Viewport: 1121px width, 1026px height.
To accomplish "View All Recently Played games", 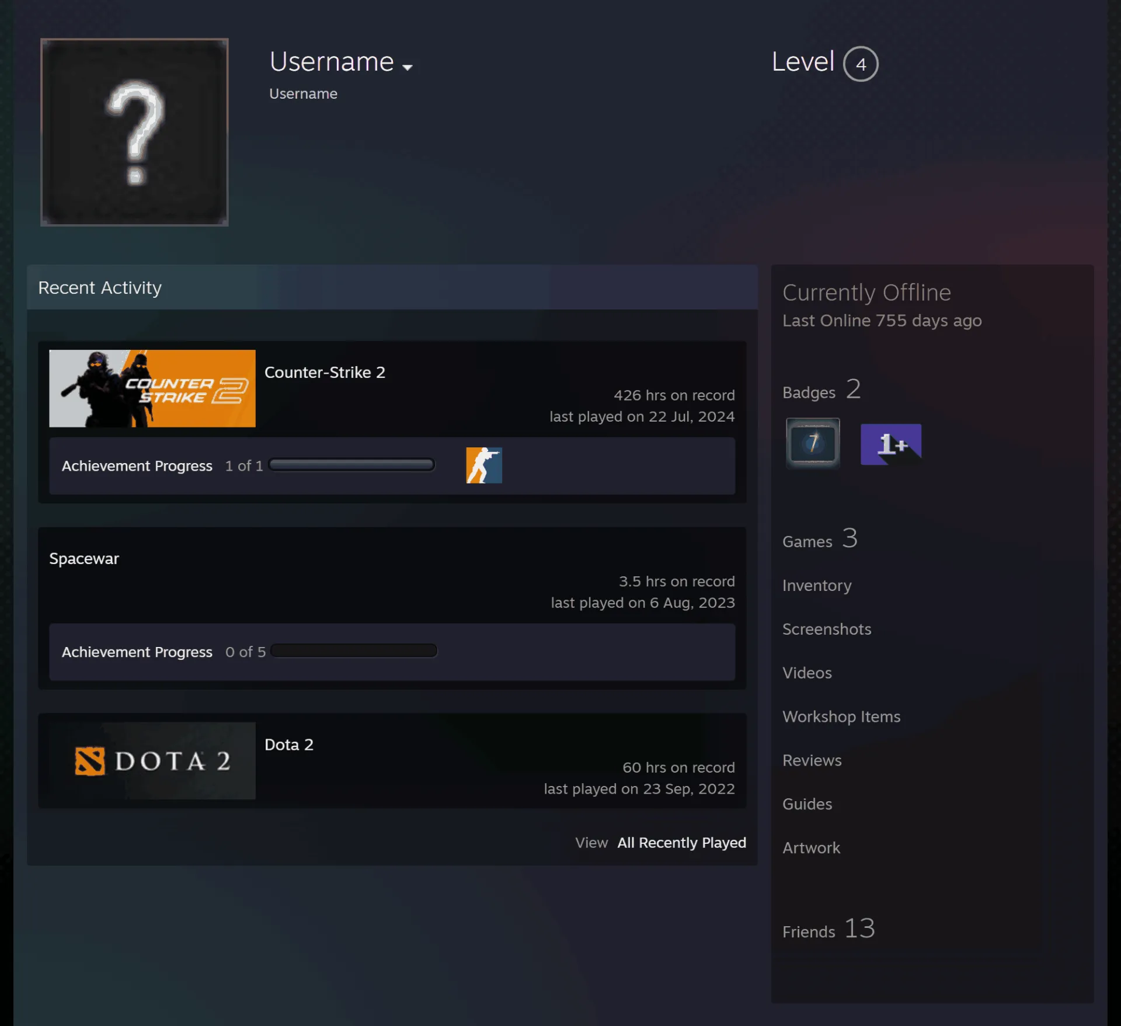I will pyautogui.click(x=681, y=843).
